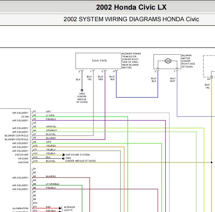
Task: Click the BLOWER CONTROLS label beside A8
Action: coord(17,139)
